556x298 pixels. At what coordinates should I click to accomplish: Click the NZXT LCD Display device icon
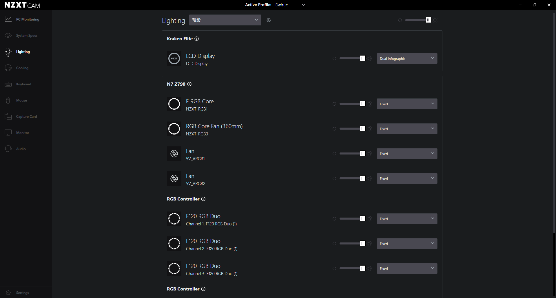[x=174, y=58]
